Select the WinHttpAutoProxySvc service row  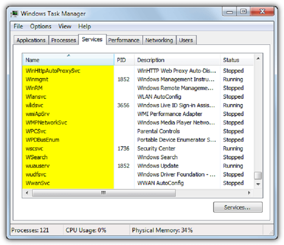[138, 71]
